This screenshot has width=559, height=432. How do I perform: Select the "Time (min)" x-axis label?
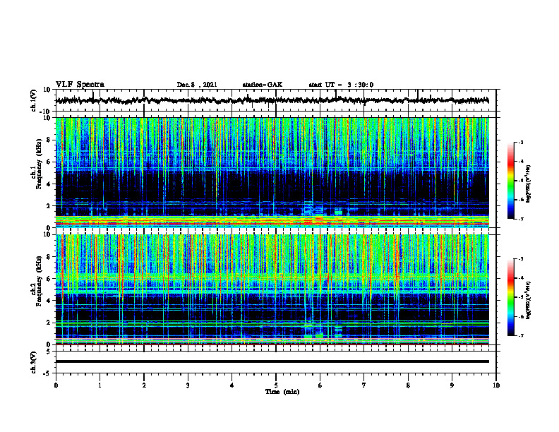[282, 392]
